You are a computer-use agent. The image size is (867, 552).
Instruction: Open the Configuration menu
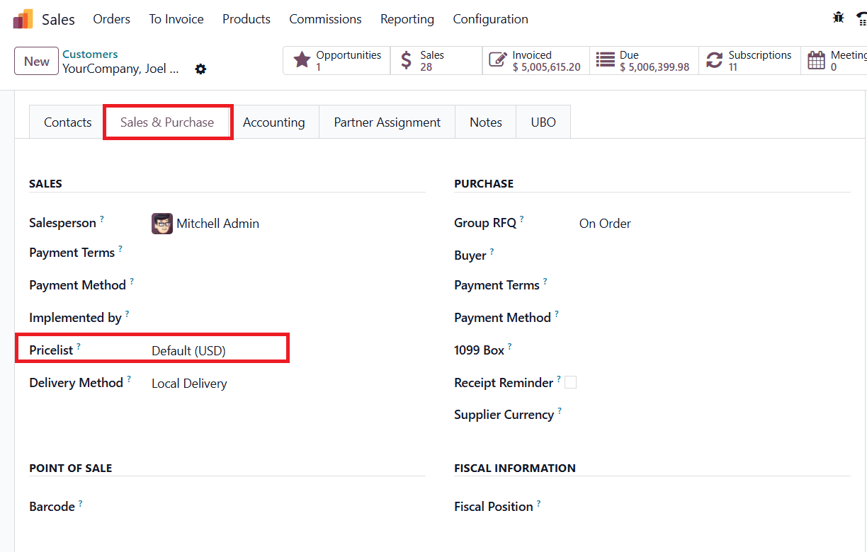(490, 19)
